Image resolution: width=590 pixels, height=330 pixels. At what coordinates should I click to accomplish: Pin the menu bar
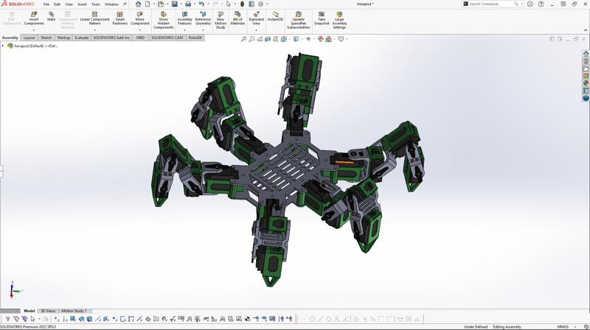[125, 4]
